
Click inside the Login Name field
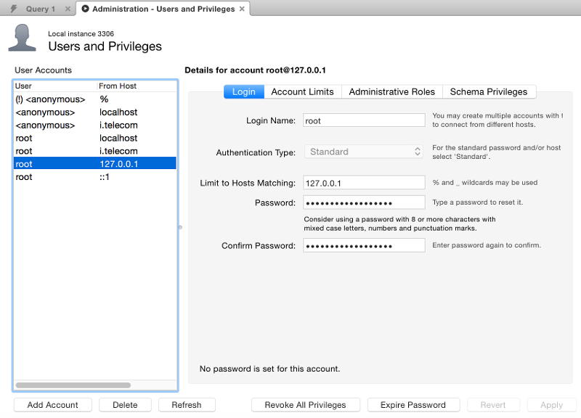pyautogui.click(x=363, y=120)
